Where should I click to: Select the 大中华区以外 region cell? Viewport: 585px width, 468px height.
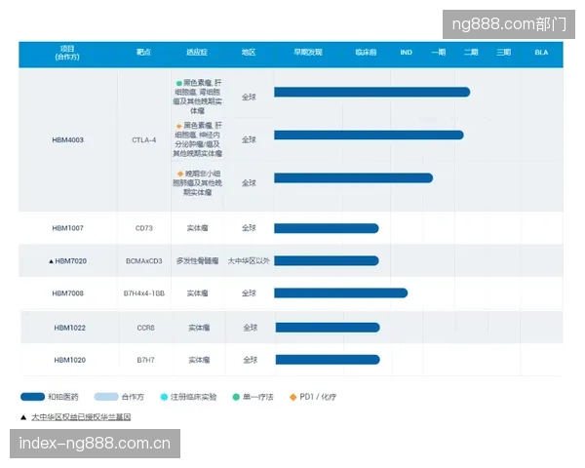coord(249,261)
